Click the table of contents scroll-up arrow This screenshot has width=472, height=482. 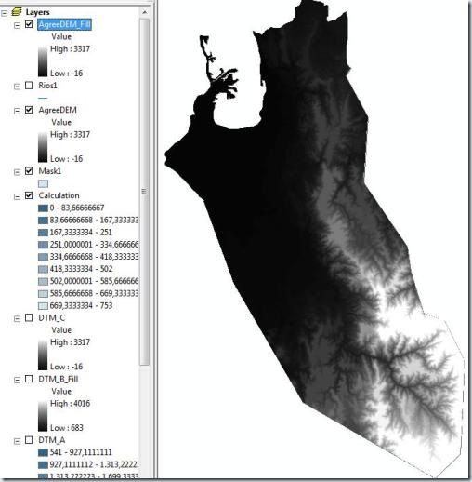click(144, 12)
